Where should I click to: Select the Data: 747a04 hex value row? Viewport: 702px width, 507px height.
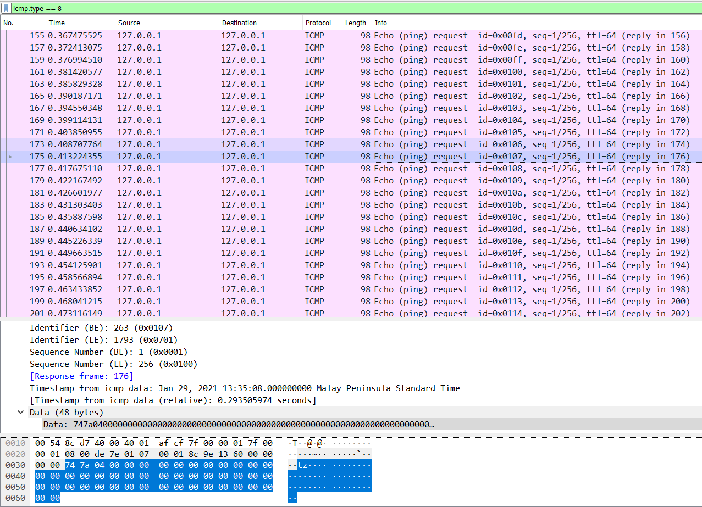(x=372, y=424)
